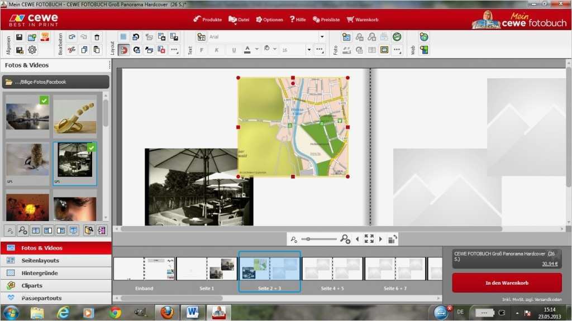Open the Arial font family dropdown

322,37
